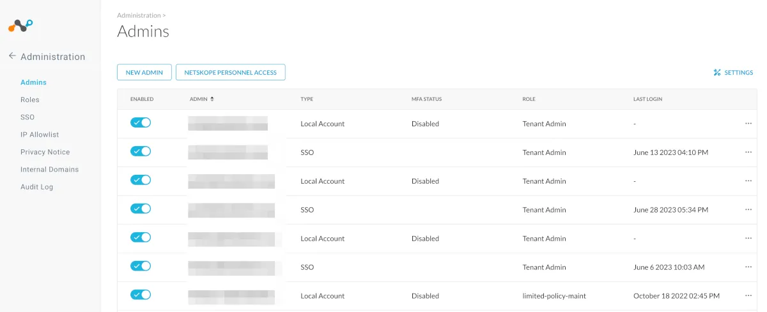Toggle enabled switch for limited-policy-maint admin

click(x=141, y=295)
